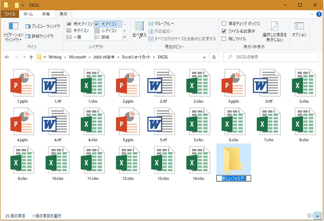Open the group by (グループ化) dropdown
The height and width of the screenshot is (221, 324).
(x=161, y=24)
